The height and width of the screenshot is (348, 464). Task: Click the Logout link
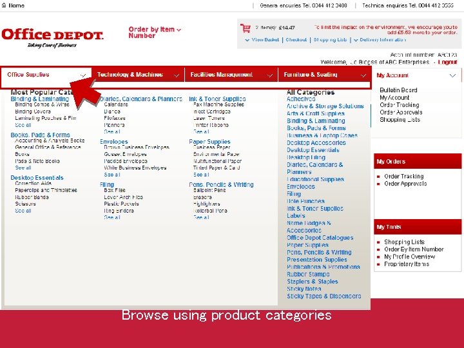click(447, 62)
